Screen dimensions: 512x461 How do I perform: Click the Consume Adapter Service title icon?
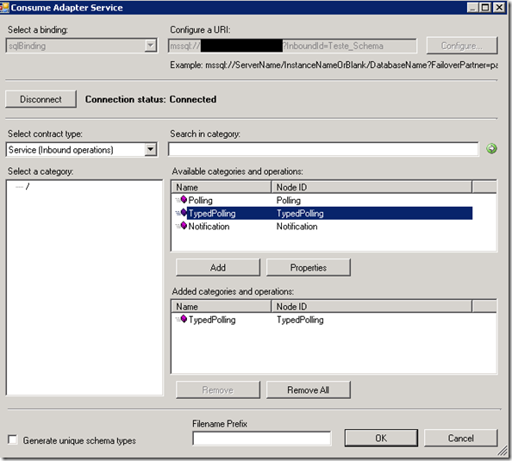(4, 7)
